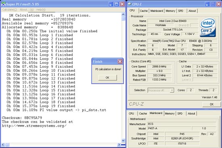The image size is (222, 148).
Task: Minimize the Super PI window
Action: pos(111,4)
